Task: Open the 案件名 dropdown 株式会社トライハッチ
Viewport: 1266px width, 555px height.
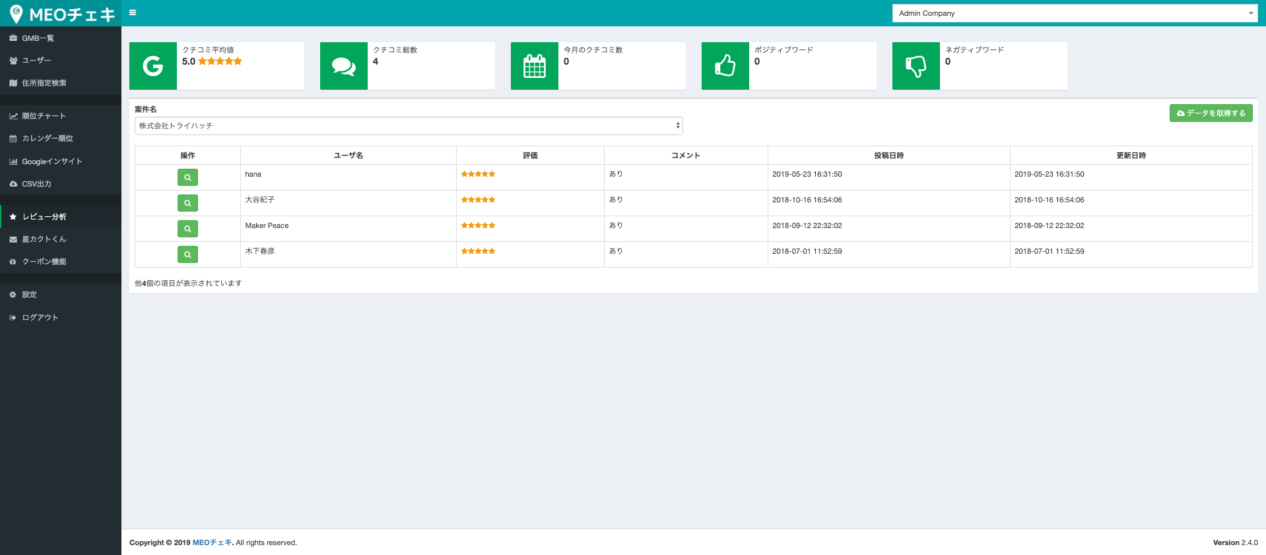Action: tap(409, 126)
